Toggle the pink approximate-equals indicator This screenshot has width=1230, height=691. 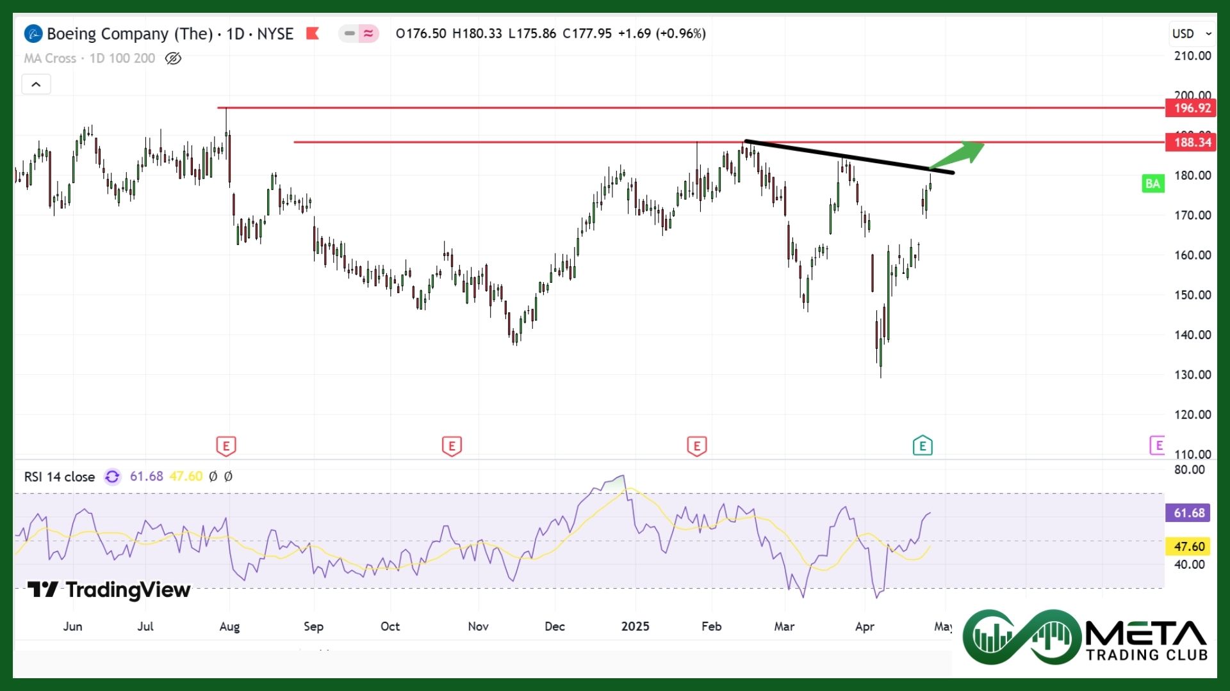[x=368, y=33]
